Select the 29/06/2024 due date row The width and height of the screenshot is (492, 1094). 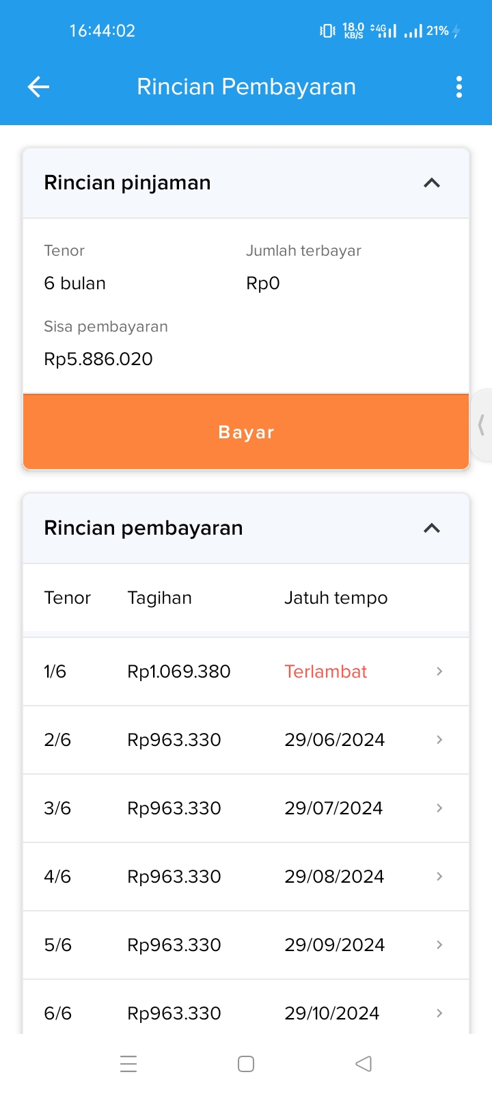334,740
